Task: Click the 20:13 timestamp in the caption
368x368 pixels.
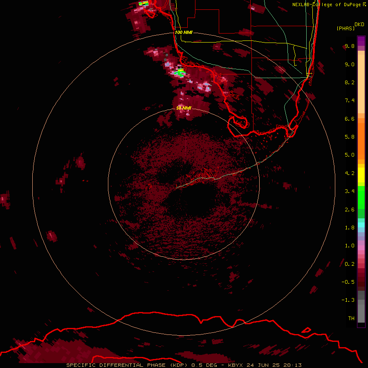Action: pos(292,365)
